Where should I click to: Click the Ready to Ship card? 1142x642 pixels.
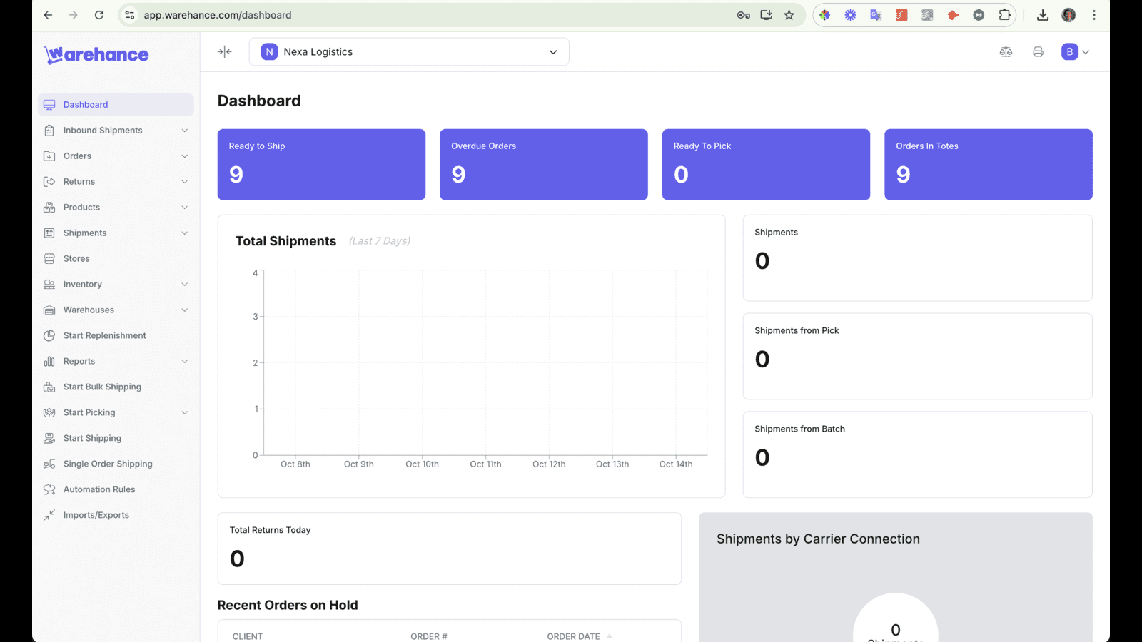(x=321, y=164)
